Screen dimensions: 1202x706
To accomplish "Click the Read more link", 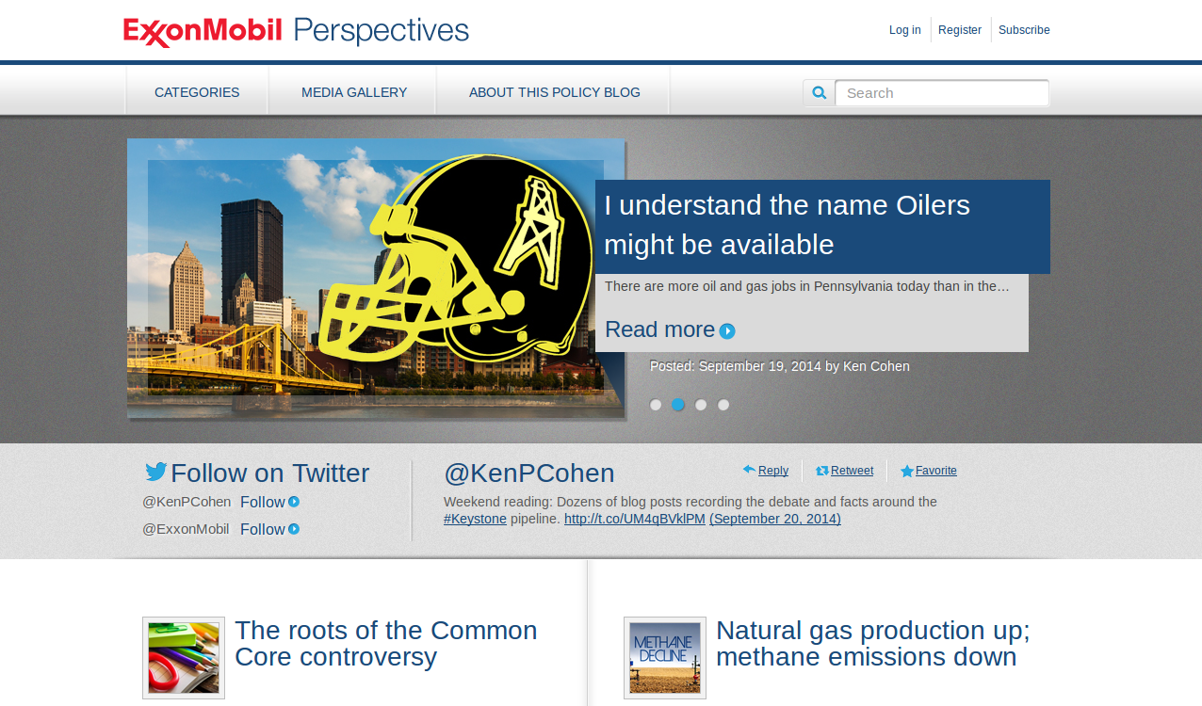I will point(659,329).
